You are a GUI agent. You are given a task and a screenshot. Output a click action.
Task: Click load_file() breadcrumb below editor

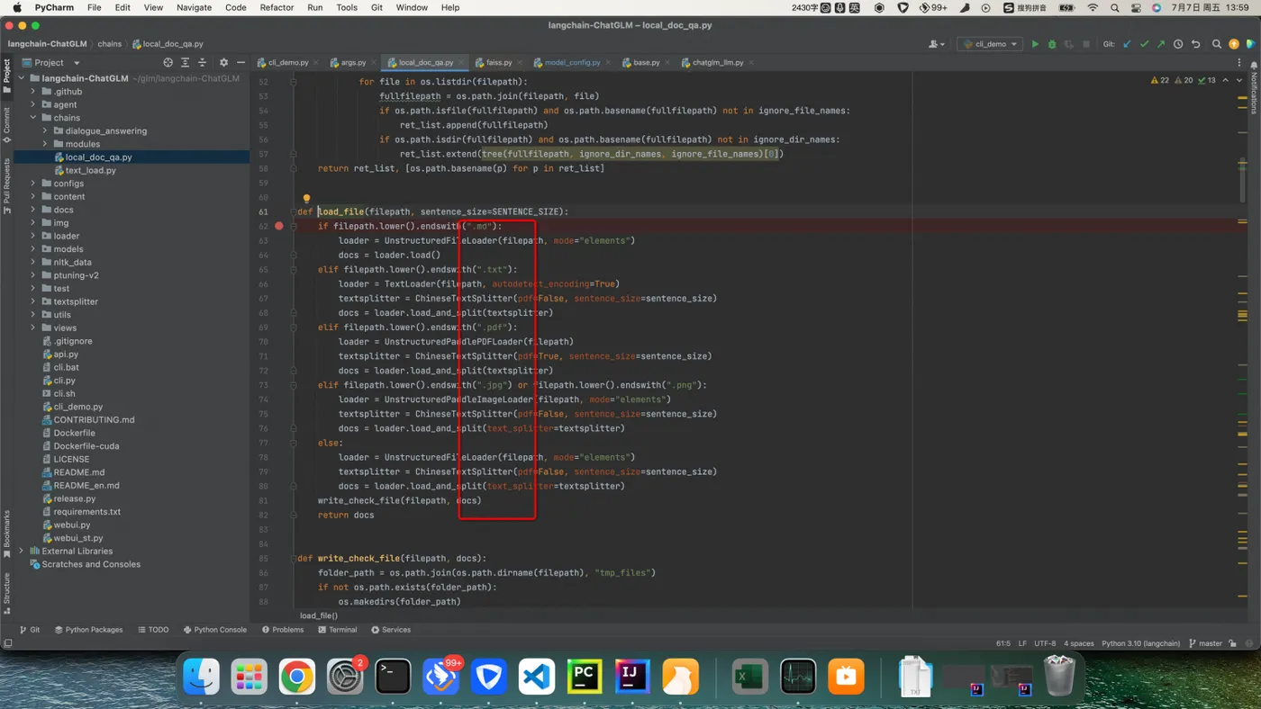319,615
